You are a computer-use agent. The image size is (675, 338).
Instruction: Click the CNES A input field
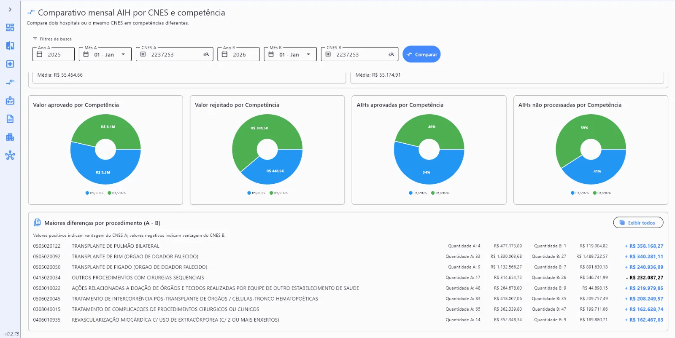(x=175, y=54)
